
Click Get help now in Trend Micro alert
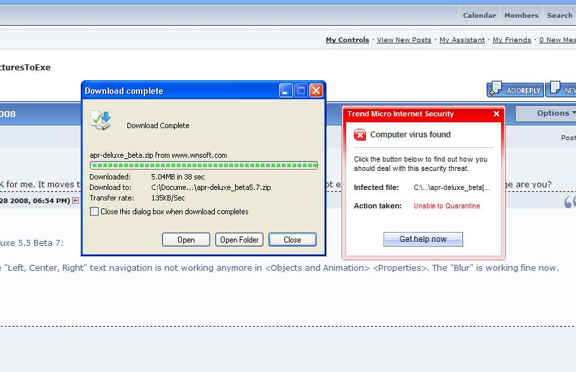click(423, 239)
